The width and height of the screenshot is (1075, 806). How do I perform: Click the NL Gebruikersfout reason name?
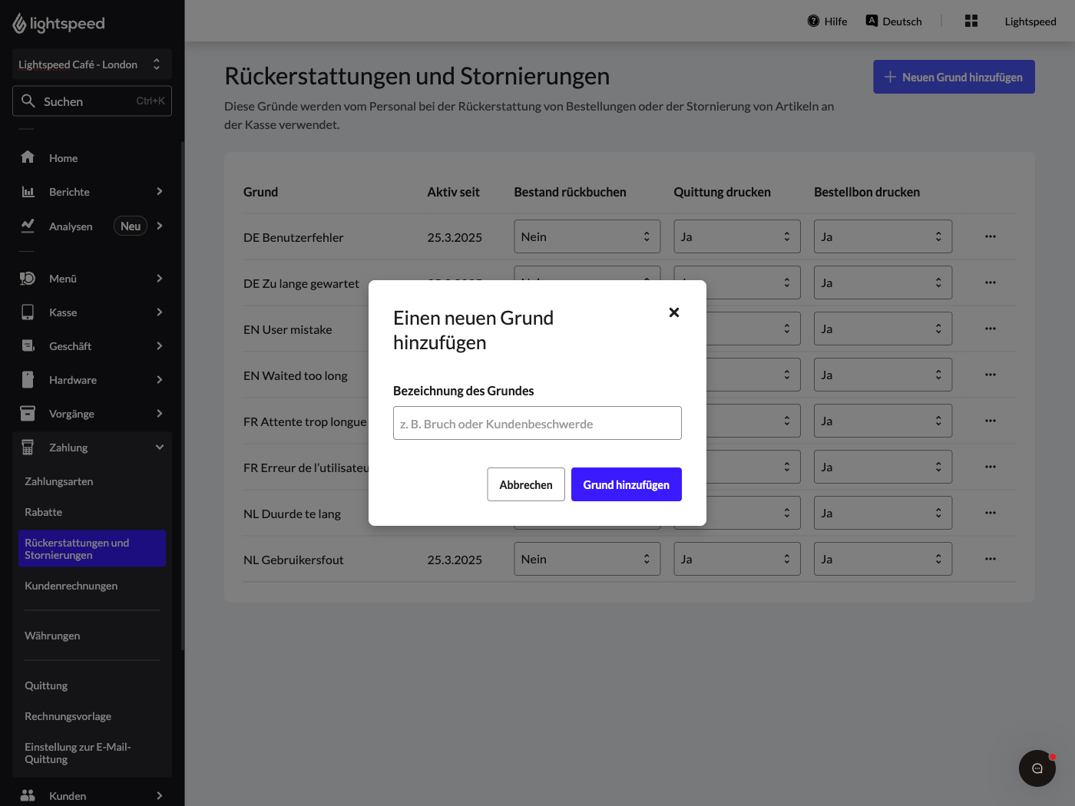(293, 560)
